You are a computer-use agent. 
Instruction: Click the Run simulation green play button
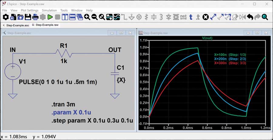coord(50,17)
